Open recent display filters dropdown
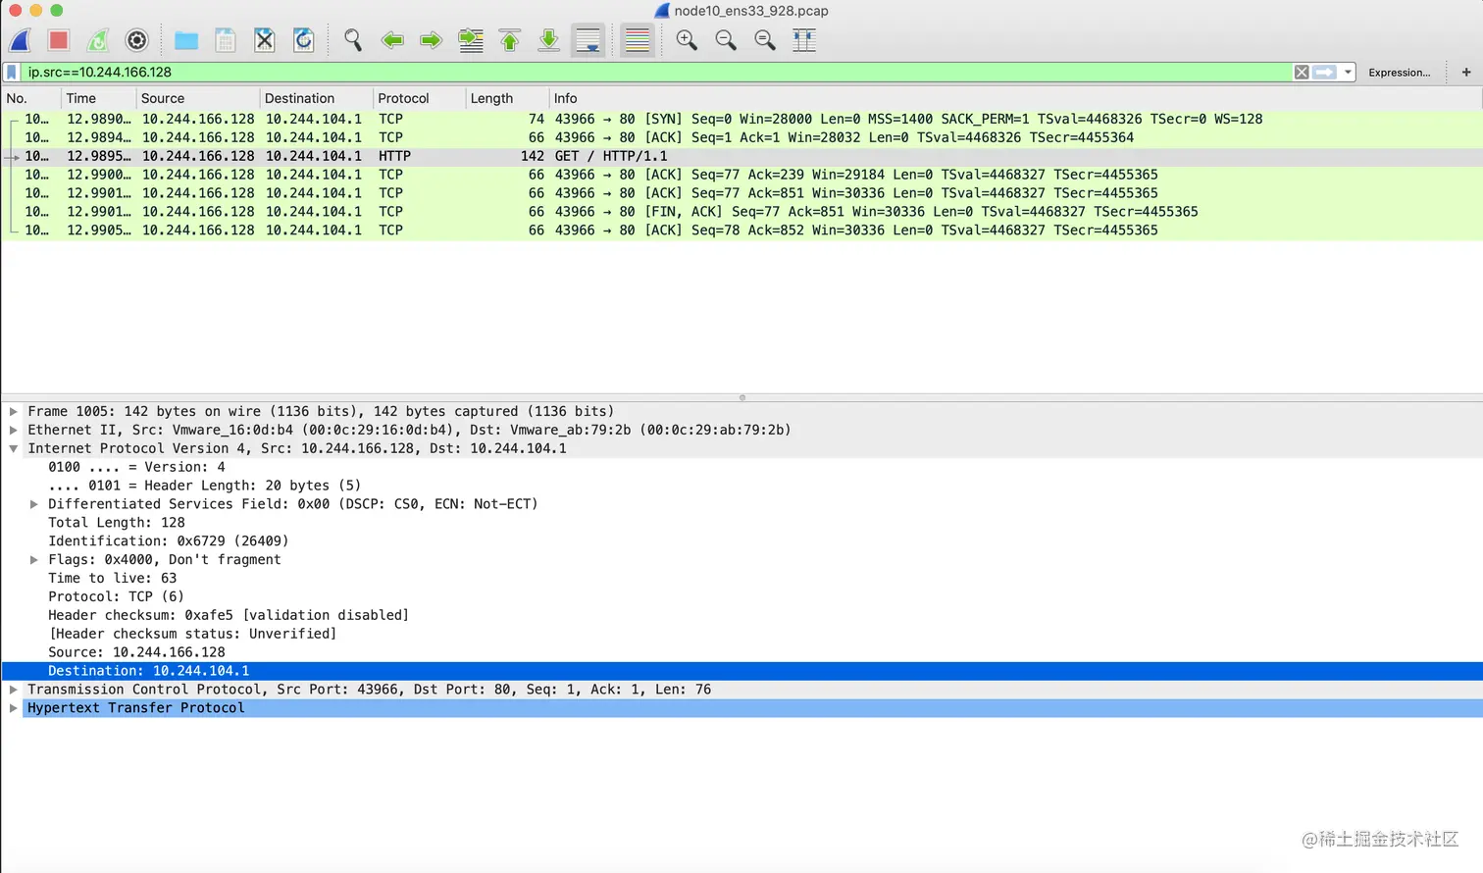Image resolution: width=1483 pixels, height=873 pixels. point(1348,73)
